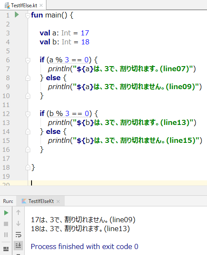Close the TestIfElse.kt editor tab
The height and width of the screenshot is (255, 207).
pos(41,6)
